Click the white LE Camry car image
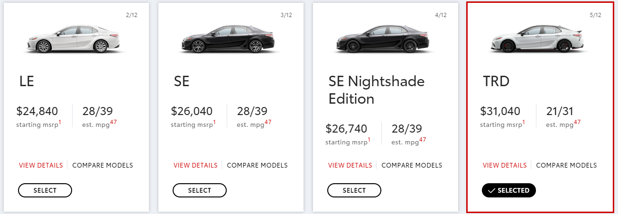This screenshot has height=214, width=618. click(x=76, y=38)
